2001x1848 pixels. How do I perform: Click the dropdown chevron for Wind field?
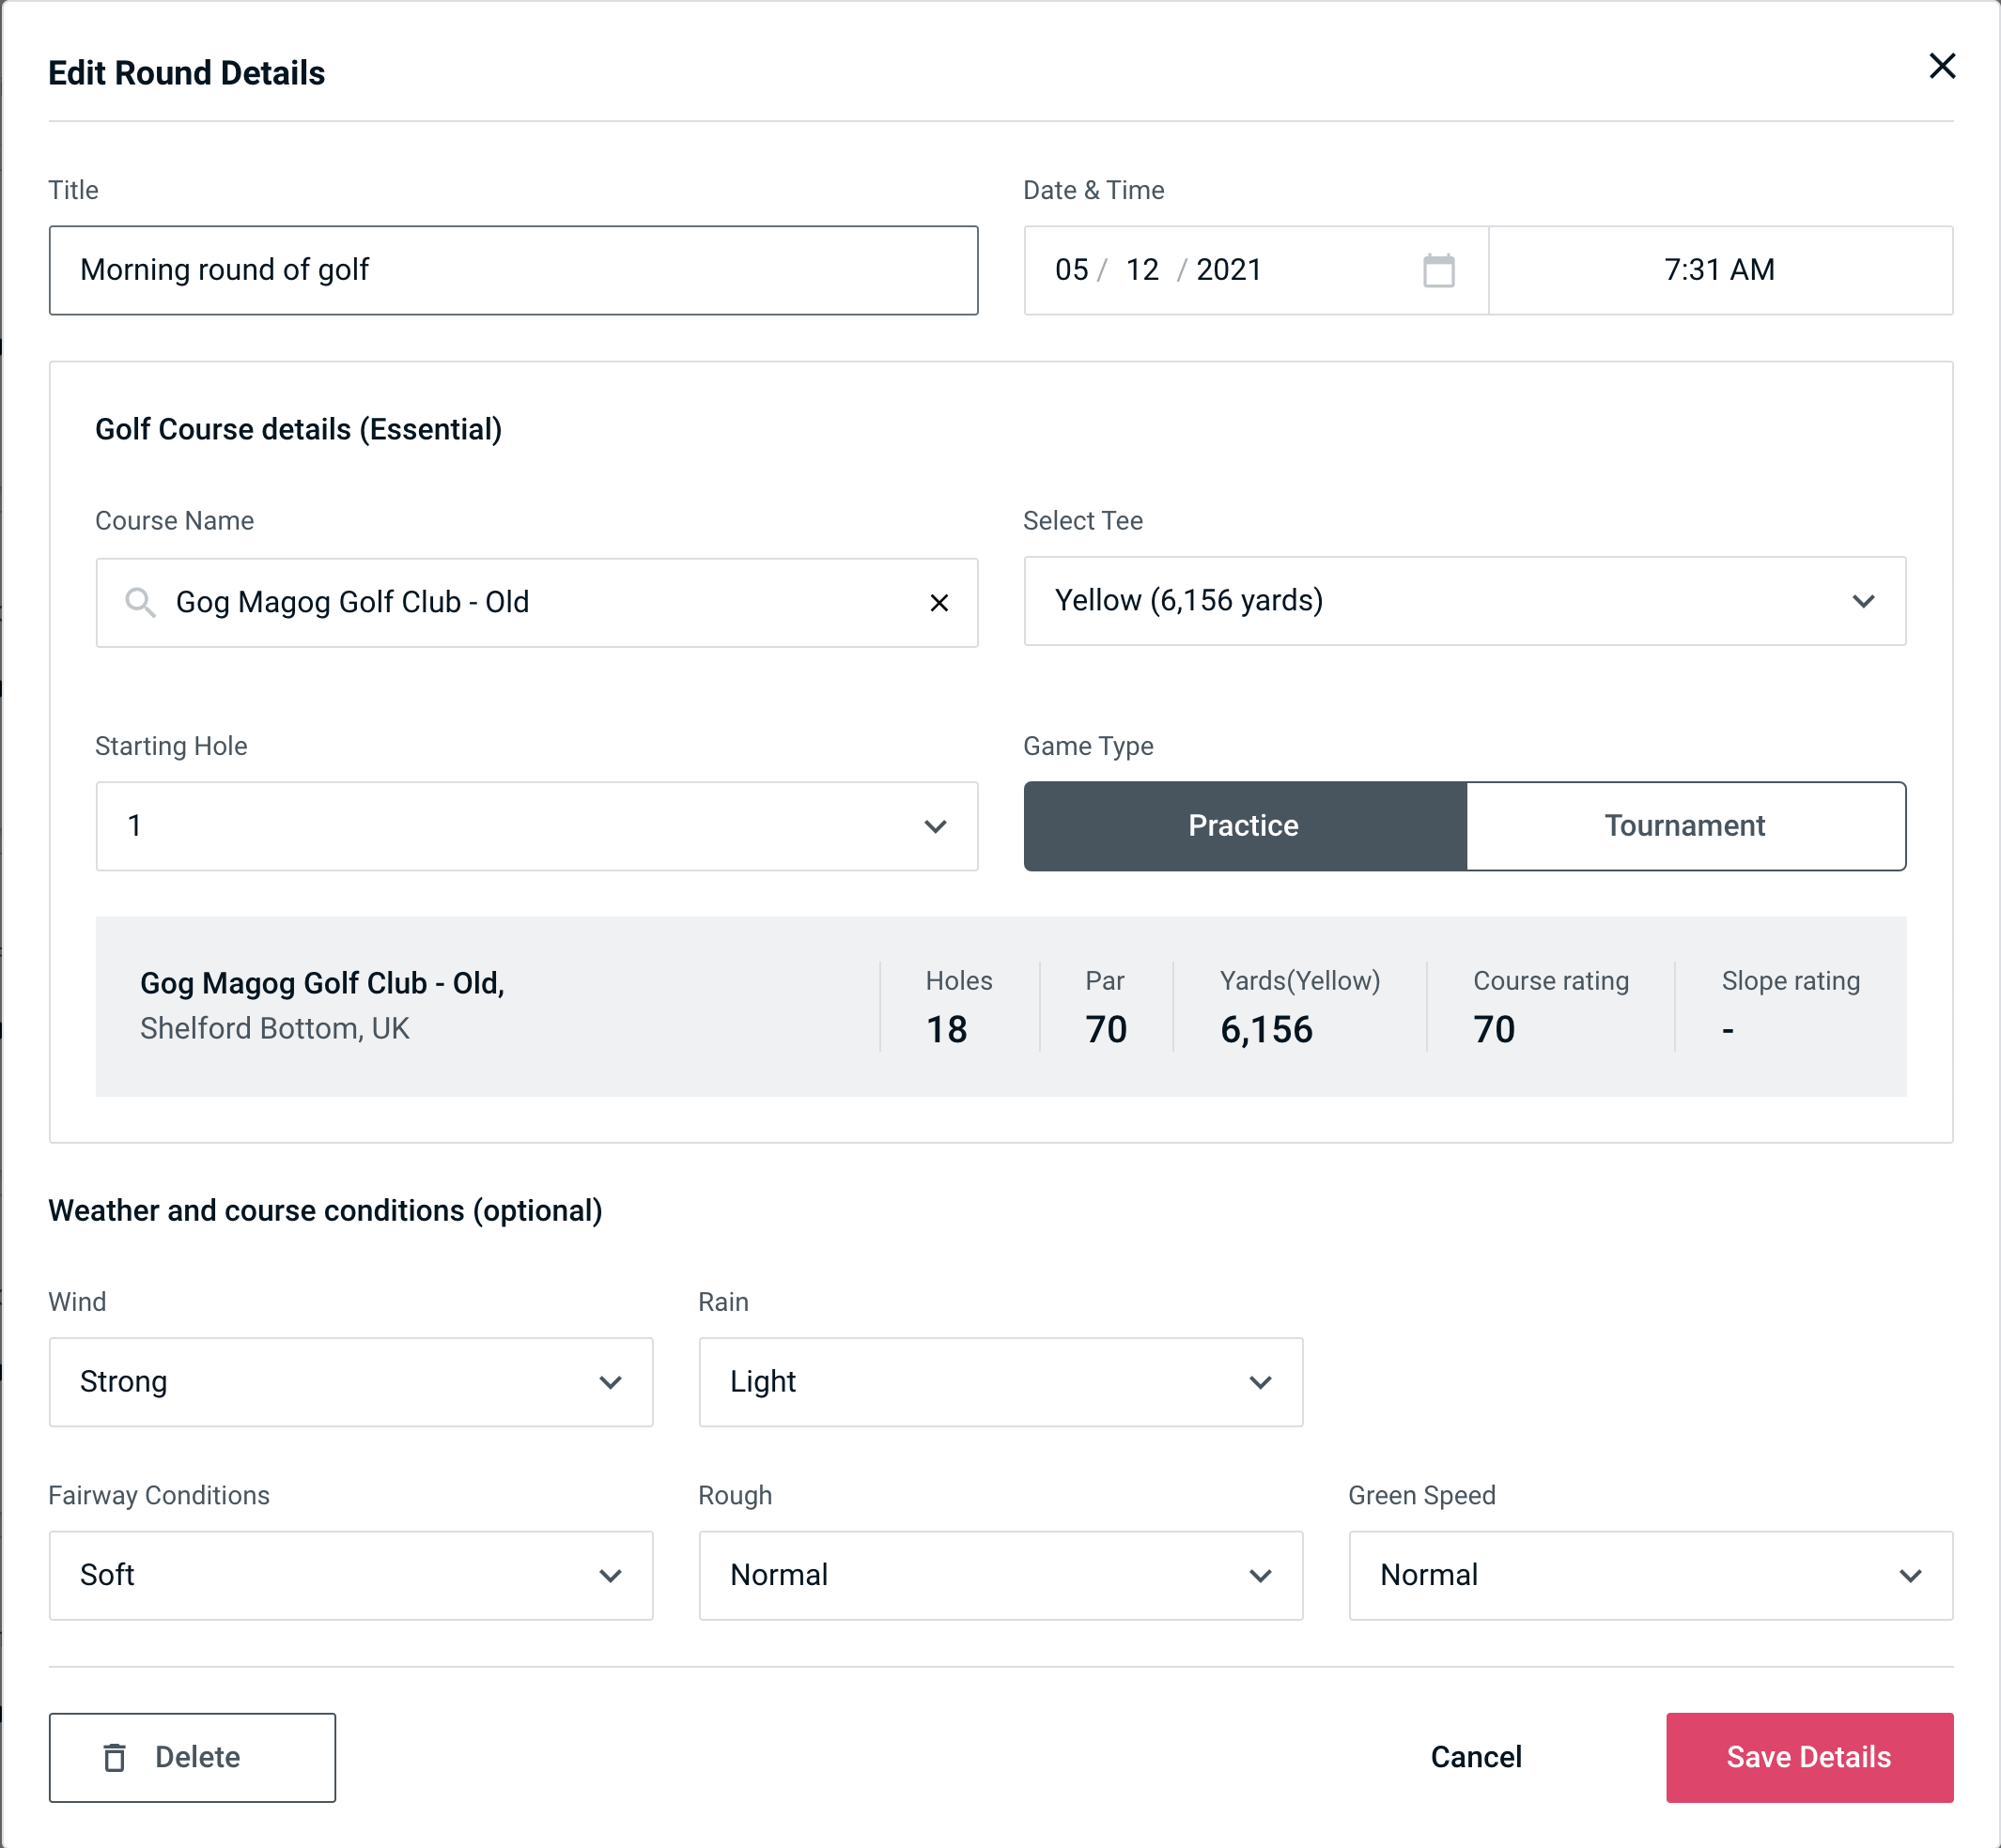click(610, 1381)
